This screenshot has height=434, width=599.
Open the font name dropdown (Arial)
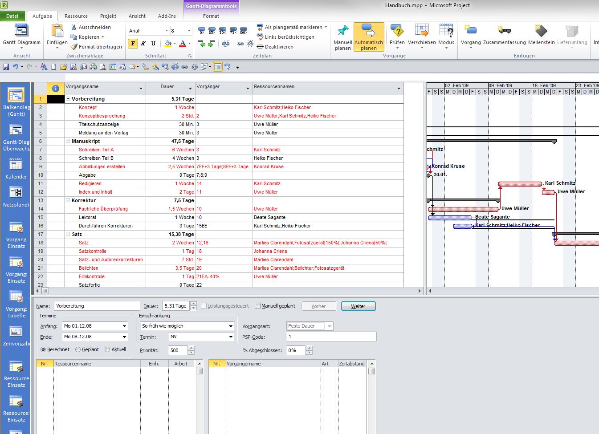pyautogui.click(x=167, y=31)
